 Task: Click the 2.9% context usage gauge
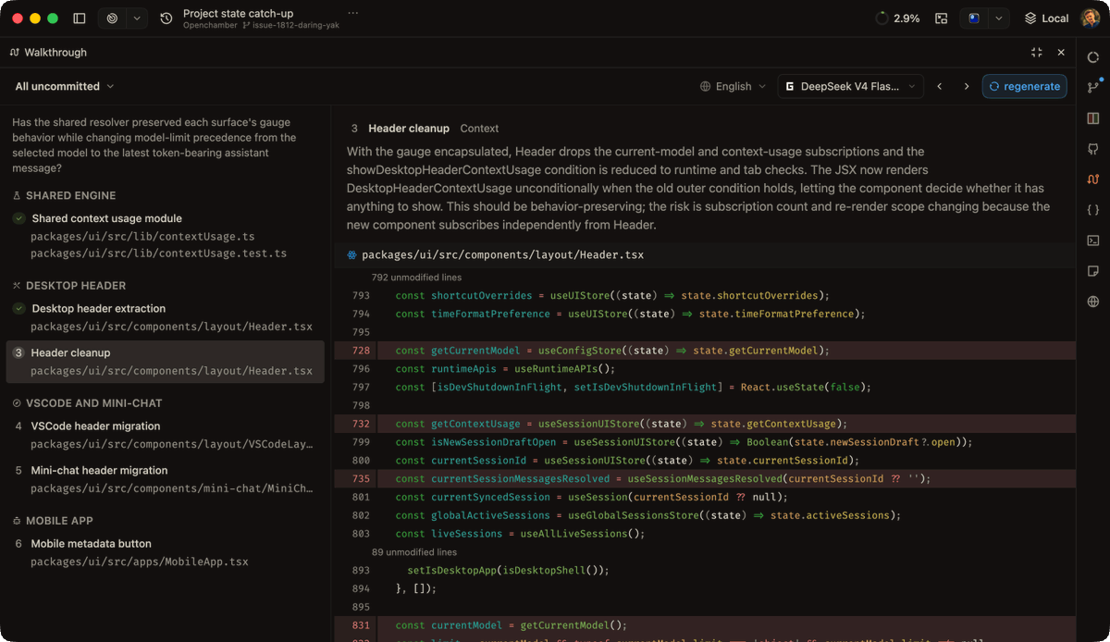pyautogui.click(x=897, y=19)
